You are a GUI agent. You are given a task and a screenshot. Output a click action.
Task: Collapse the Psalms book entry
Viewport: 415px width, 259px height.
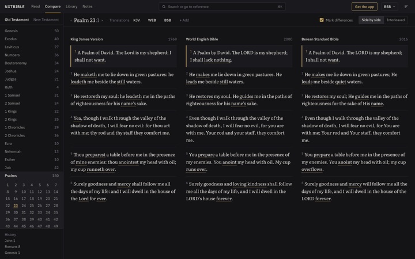32,176
